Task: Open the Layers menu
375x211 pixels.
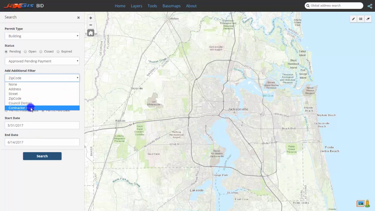Action: (x=137, y=6)
